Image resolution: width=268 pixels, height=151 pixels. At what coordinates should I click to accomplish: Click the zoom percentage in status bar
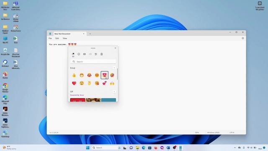click(x=197, y=133)
